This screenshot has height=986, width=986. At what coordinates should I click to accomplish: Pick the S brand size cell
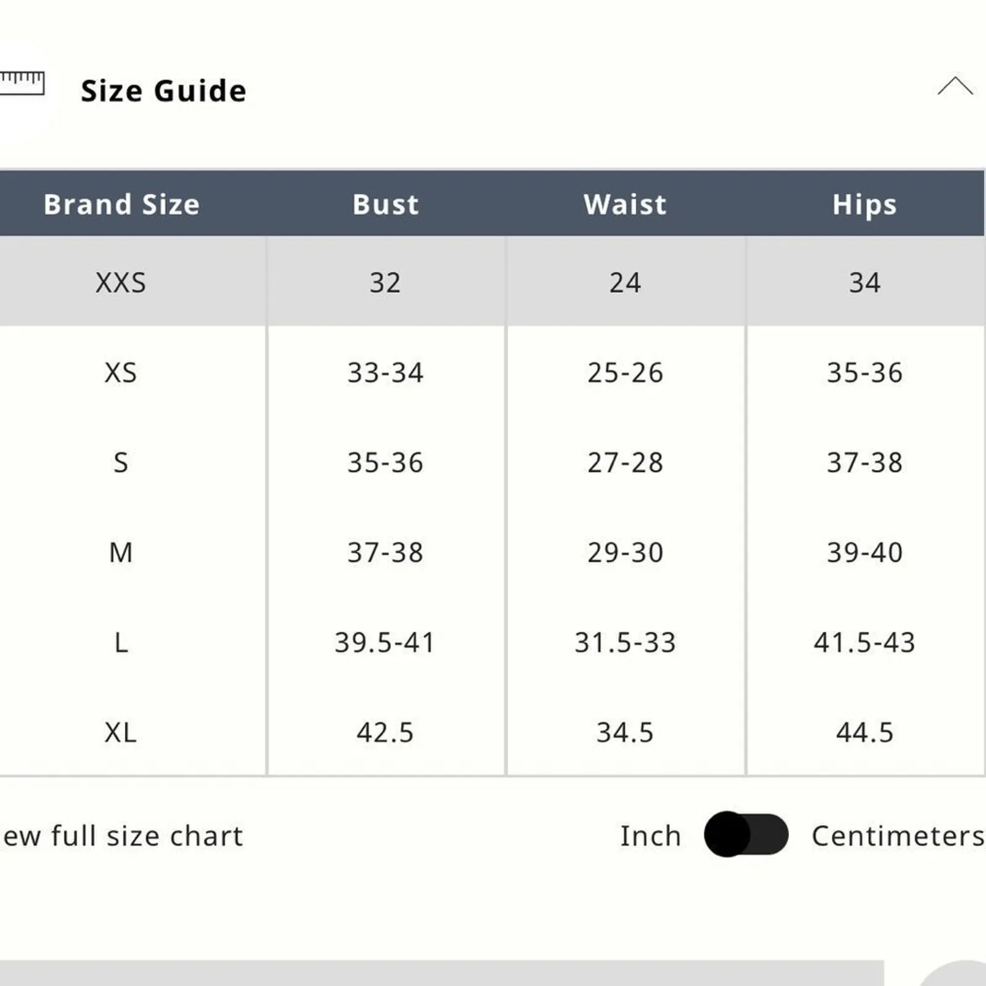point(121,462)
